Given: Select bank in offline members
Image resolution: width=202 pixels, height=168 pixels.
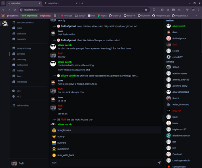Looking at the screenshot, I should click(x=183, y=123).
